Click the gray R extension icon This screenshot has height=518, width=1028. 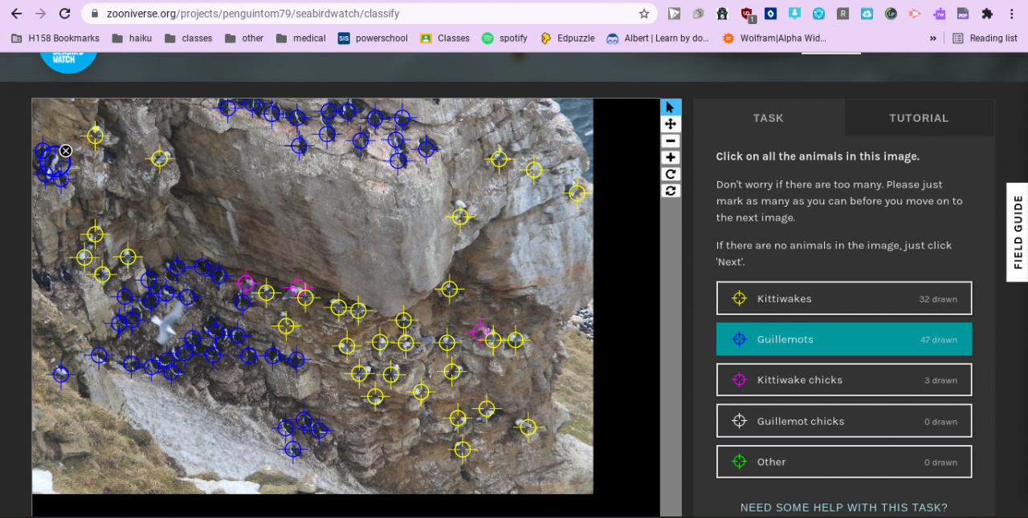coord(842,14)
